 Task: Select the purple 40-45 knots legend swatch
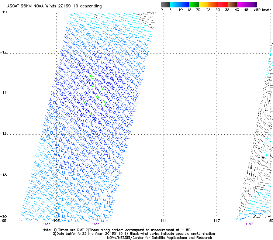pyautogui.click(x=242, y=4)
